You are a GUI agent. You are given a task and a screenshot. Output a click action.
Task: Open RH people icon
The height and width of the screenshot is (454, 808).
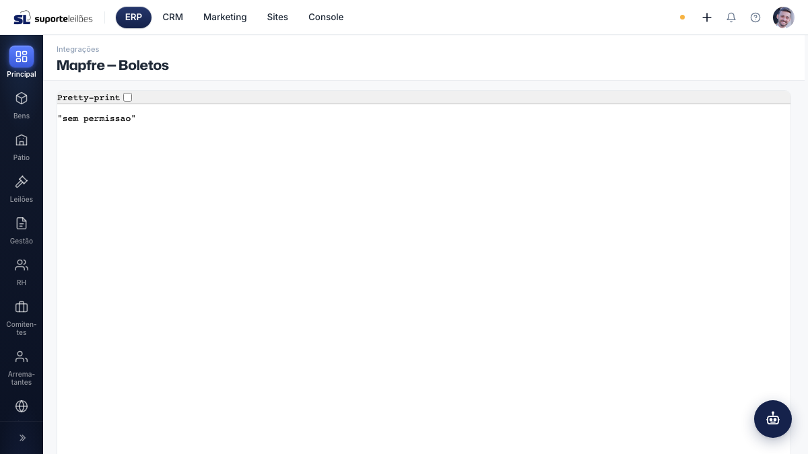[x=22, y=265]
